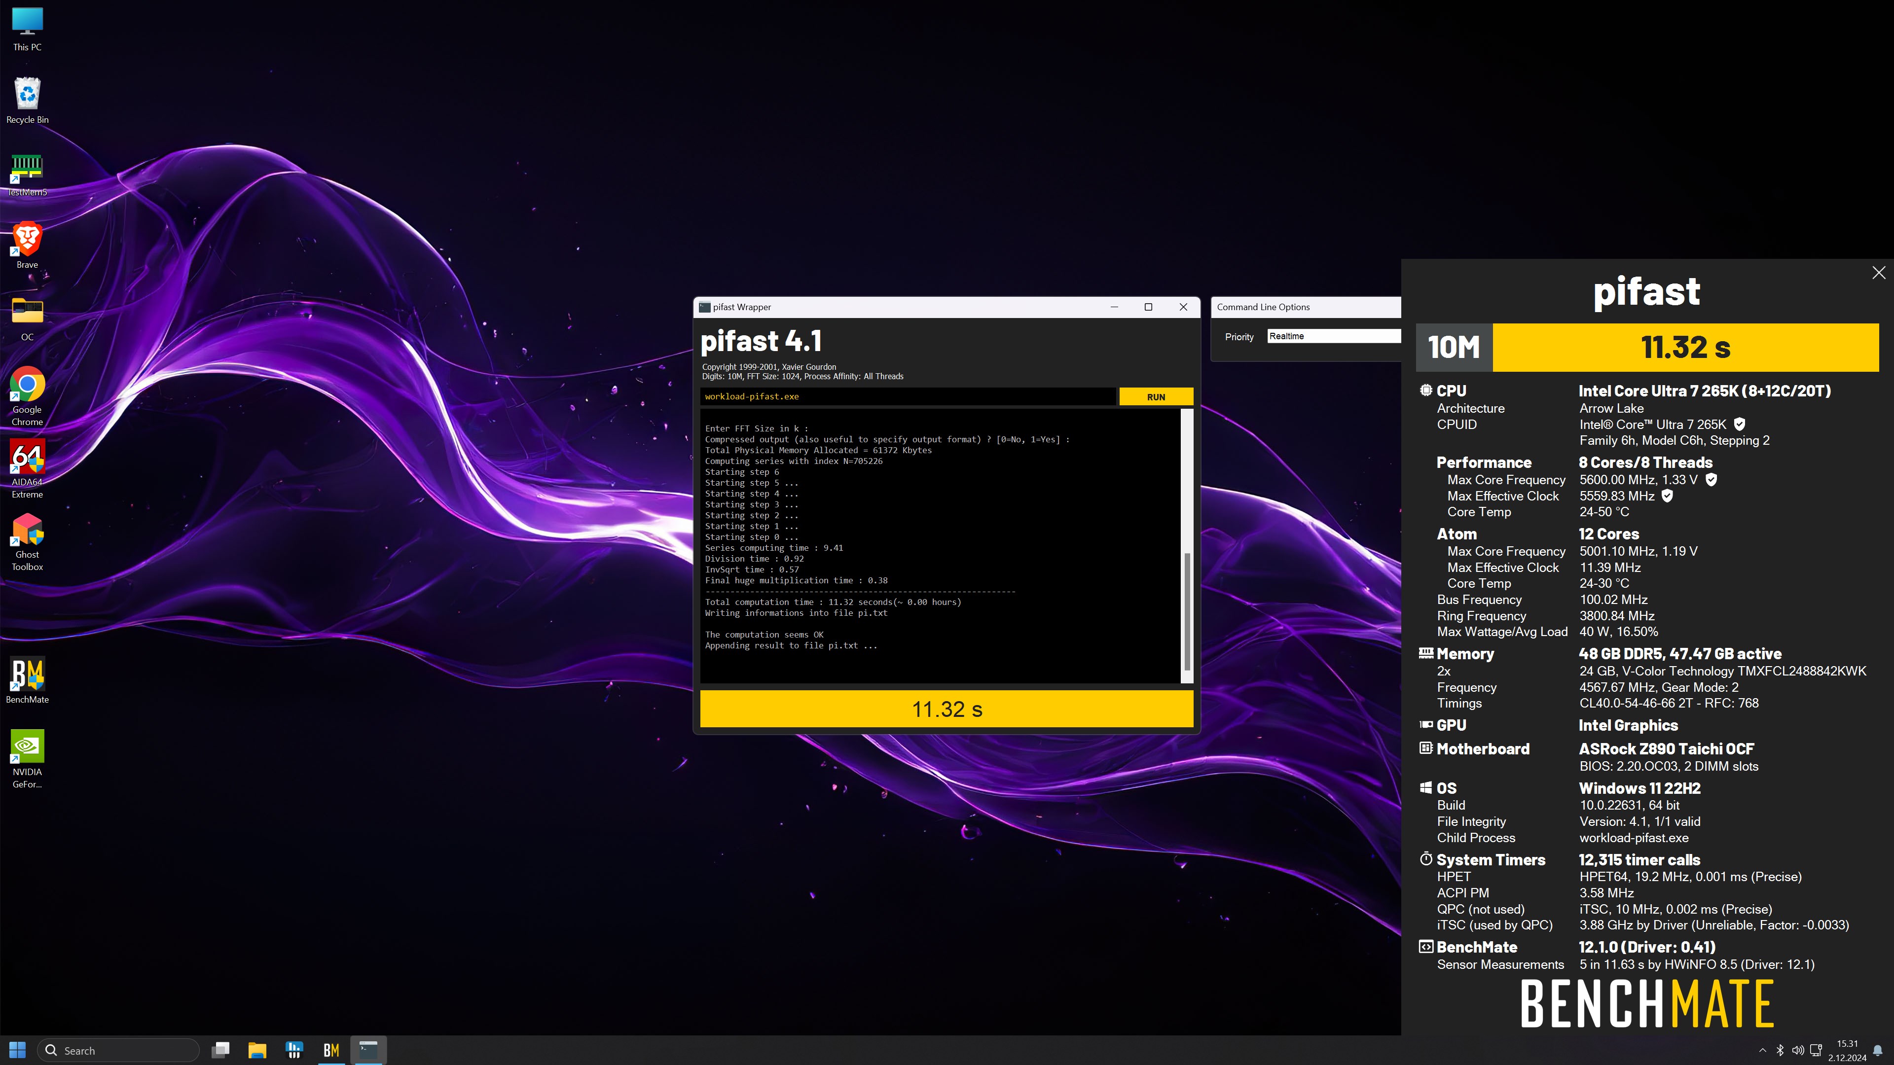Click the CPUID verified shield icon

click(1739, 424)
